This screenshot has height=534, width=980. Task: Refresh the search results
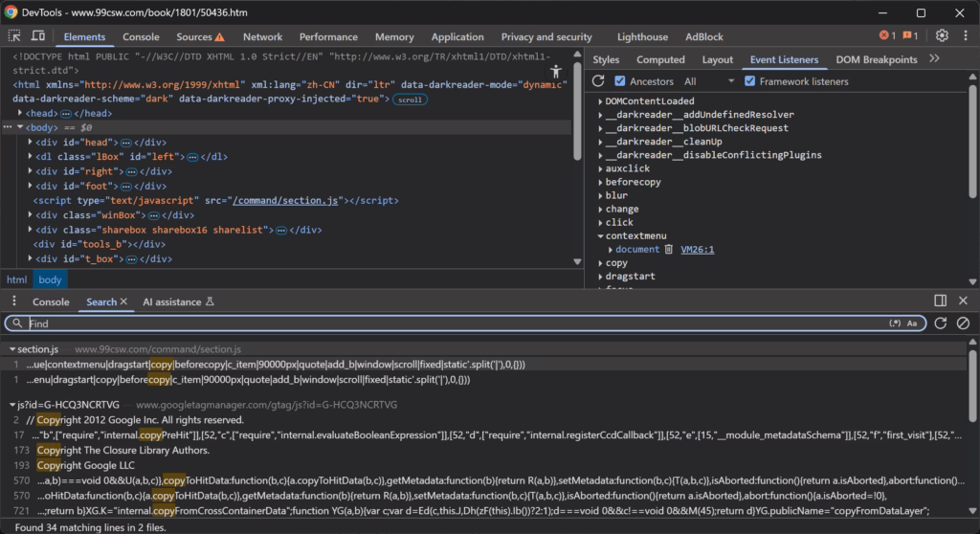[940, 323]
